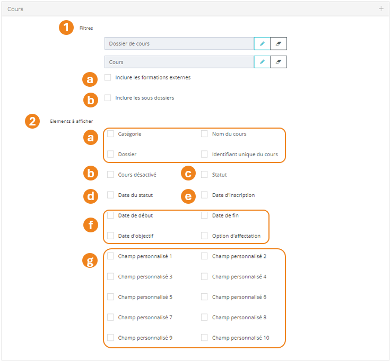Screen dimensions: 391x361
Task: Expand the Cours panel with plus icon
Action: click(381, 9)
